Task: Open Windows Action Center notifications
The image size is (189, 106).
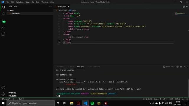Action: point(186,103)
